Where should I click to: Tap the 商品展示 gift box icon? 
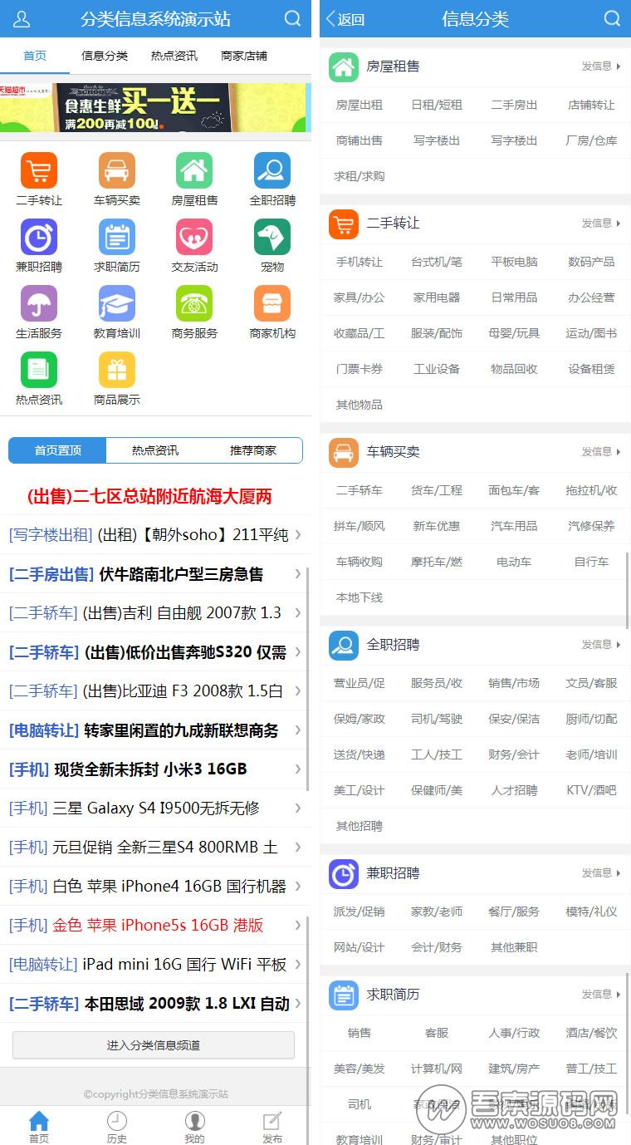pyautogui.click(x=117, y=371)
